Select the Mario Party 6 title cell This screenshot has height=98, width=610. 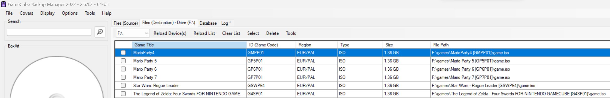point(189,69)
